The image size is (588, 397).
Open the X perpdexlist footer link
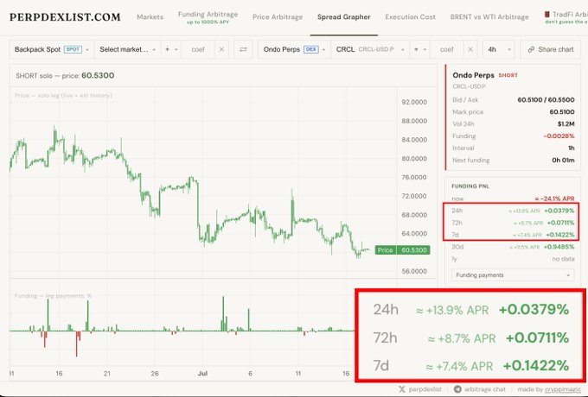point(420,389)
